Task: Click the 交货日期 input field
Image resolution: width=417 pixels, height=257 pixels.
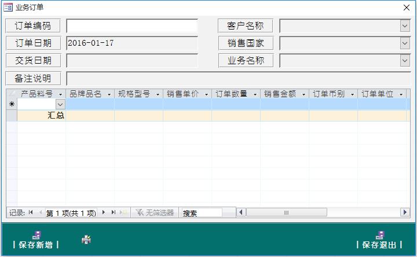Action: [x=132, y=61]
